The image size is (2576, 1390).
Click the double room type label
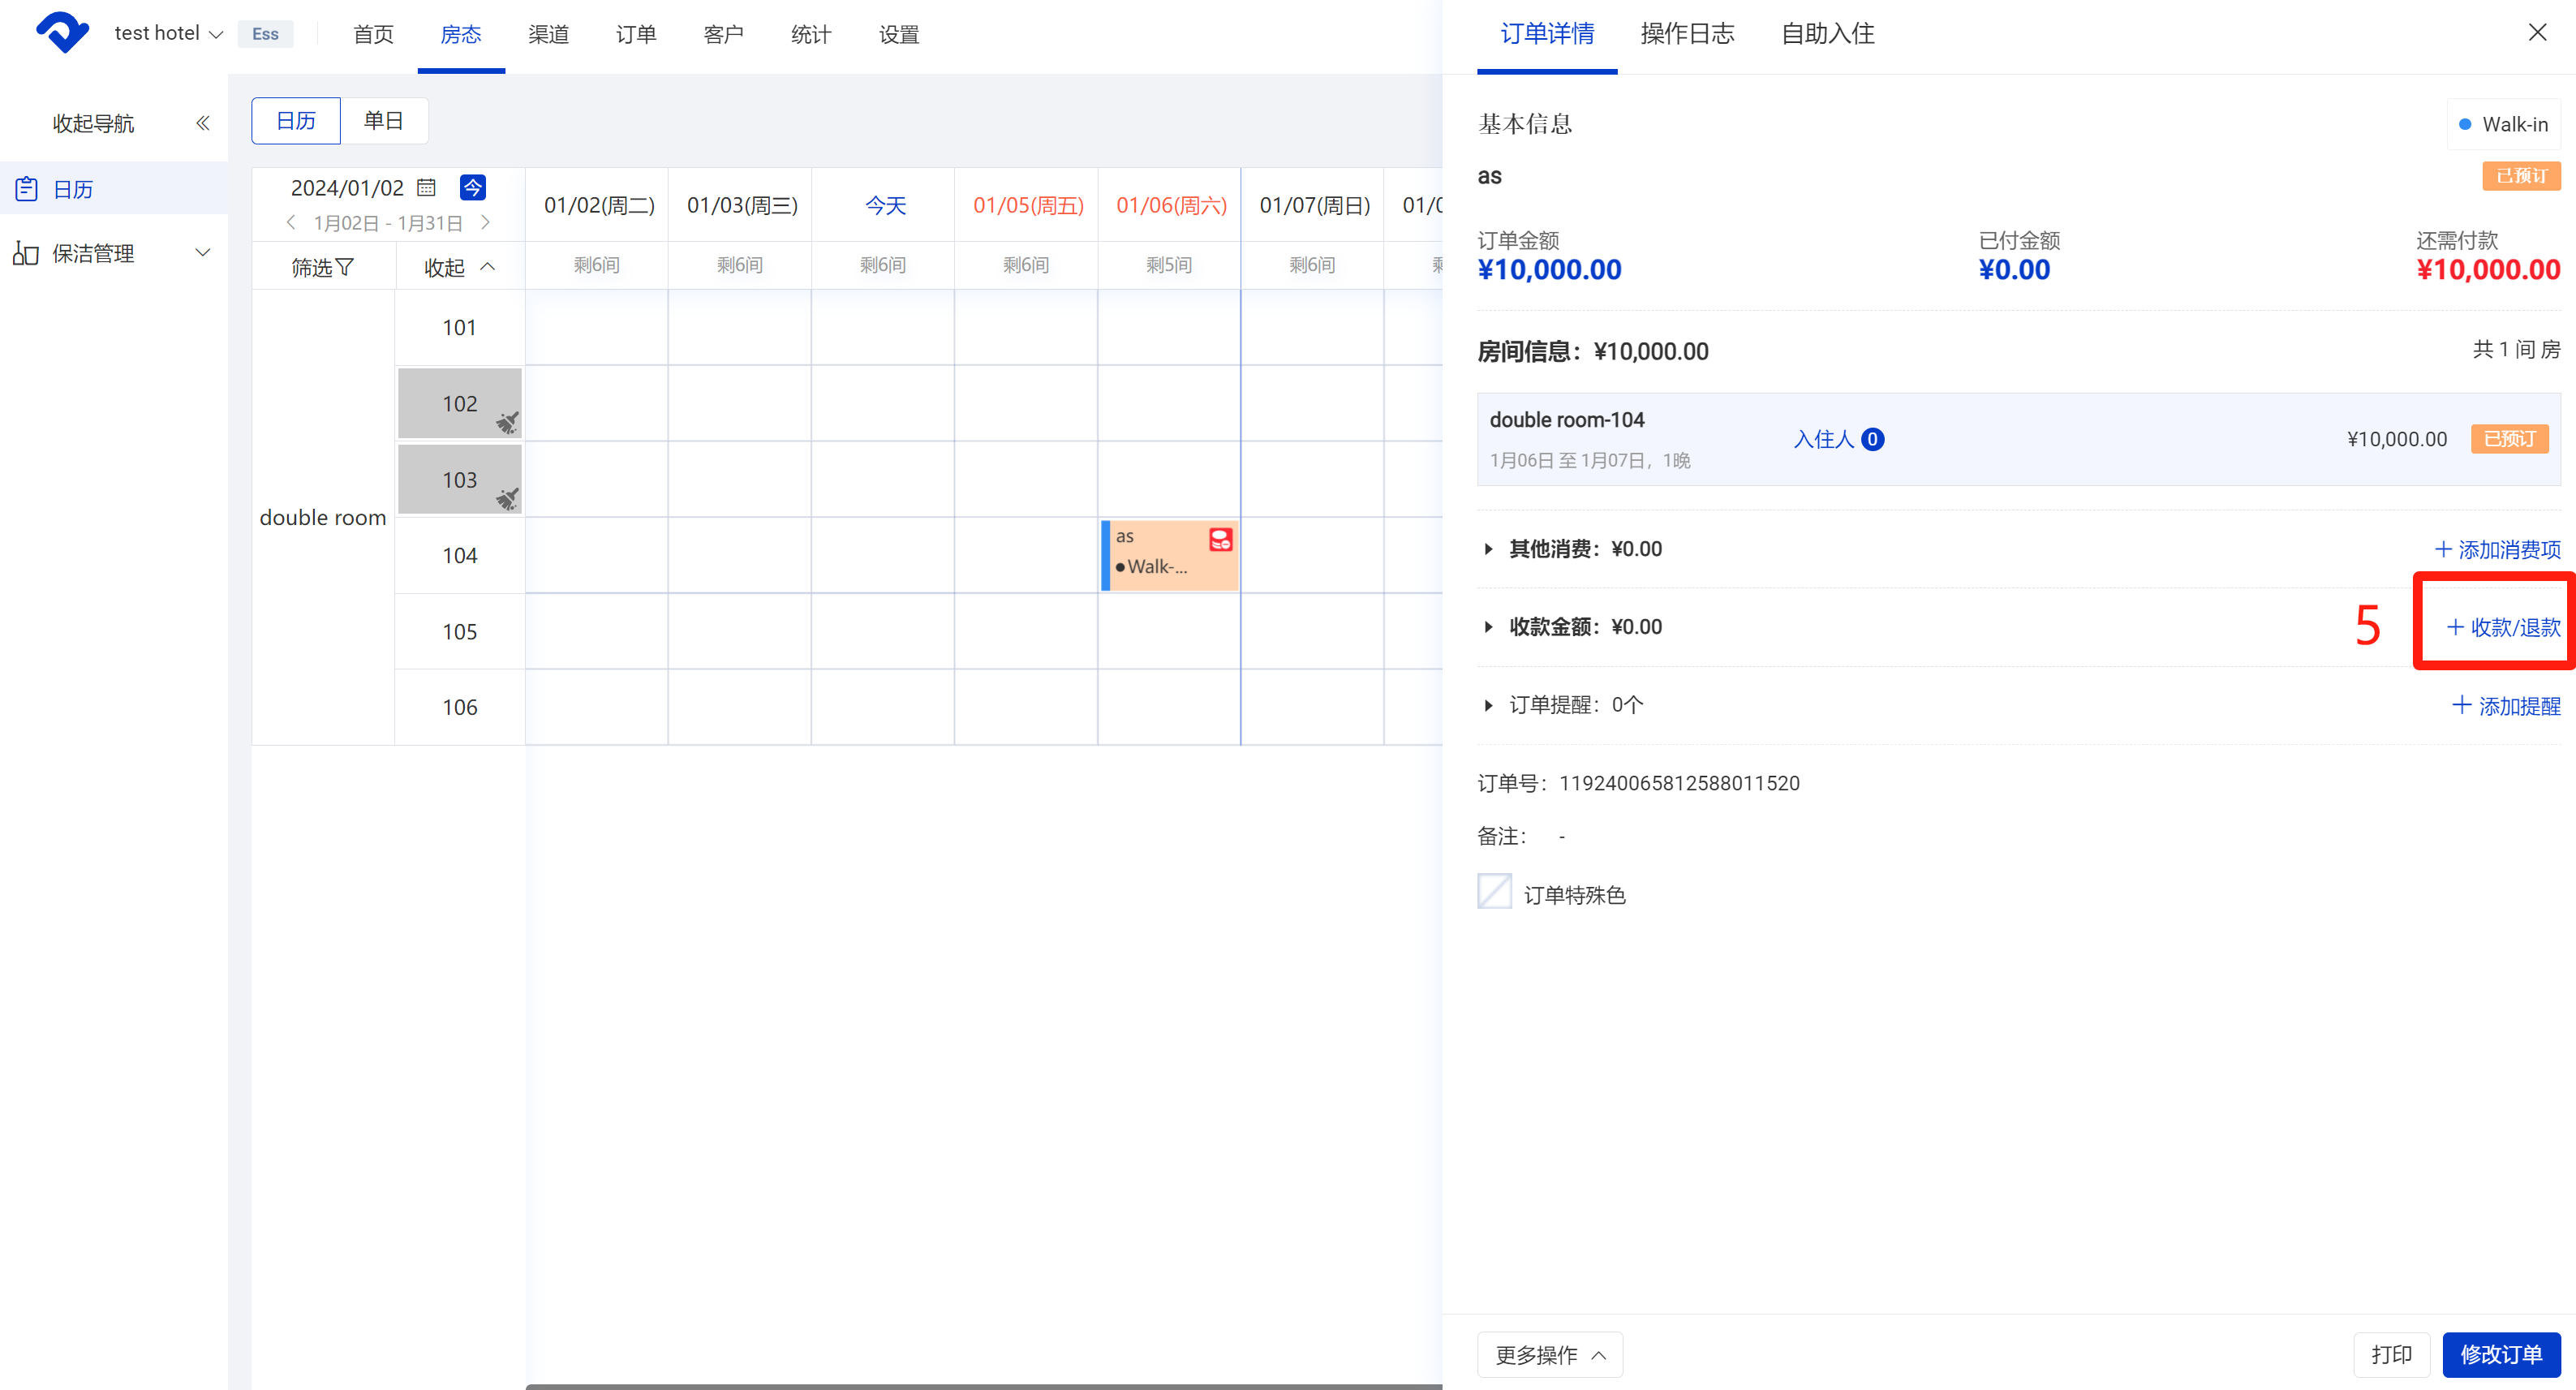(322, 517)
